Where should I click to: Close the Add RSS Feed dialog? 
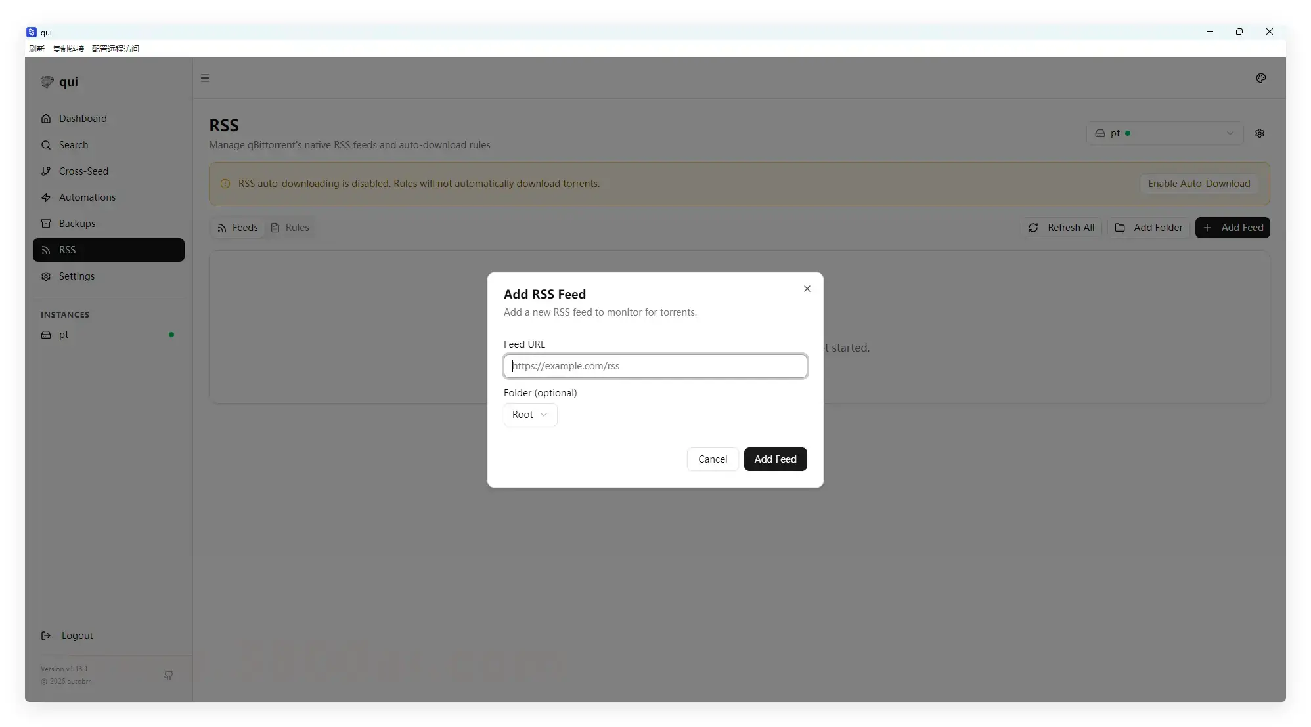point(807,289)
